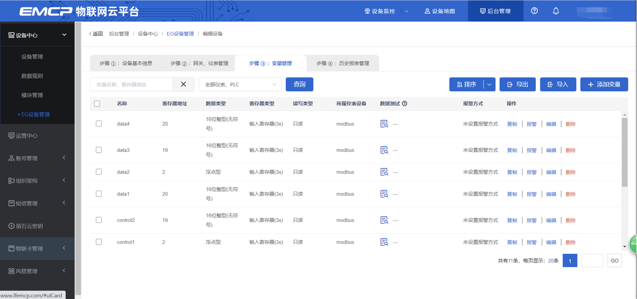Screen dimensions: 637x299
Task: Select page 1 in pagination
Action: pos(570,261)
